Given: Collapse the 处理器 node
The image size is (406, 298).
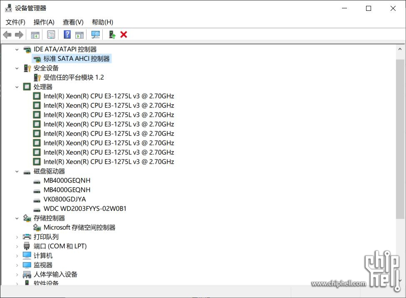Looking at the screenshot, I should pos(17,87).
